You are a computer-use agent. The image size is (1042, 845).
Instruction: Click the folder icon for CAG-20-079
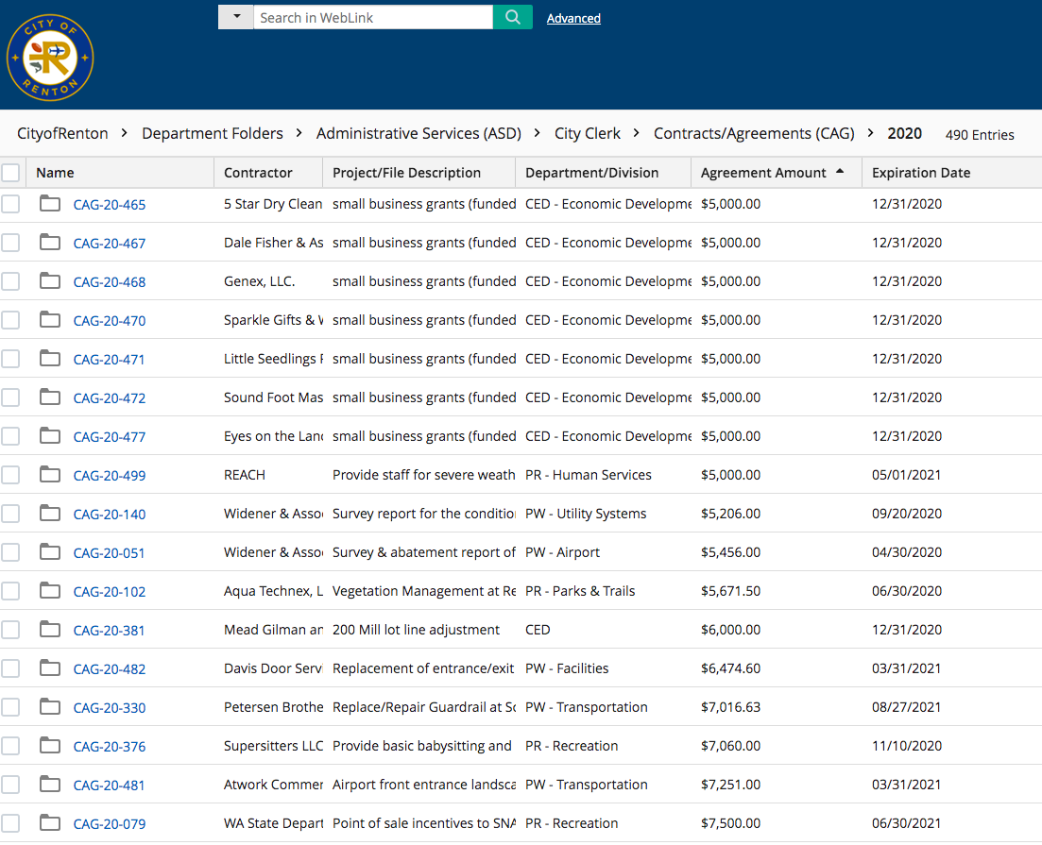pos(50,823)
